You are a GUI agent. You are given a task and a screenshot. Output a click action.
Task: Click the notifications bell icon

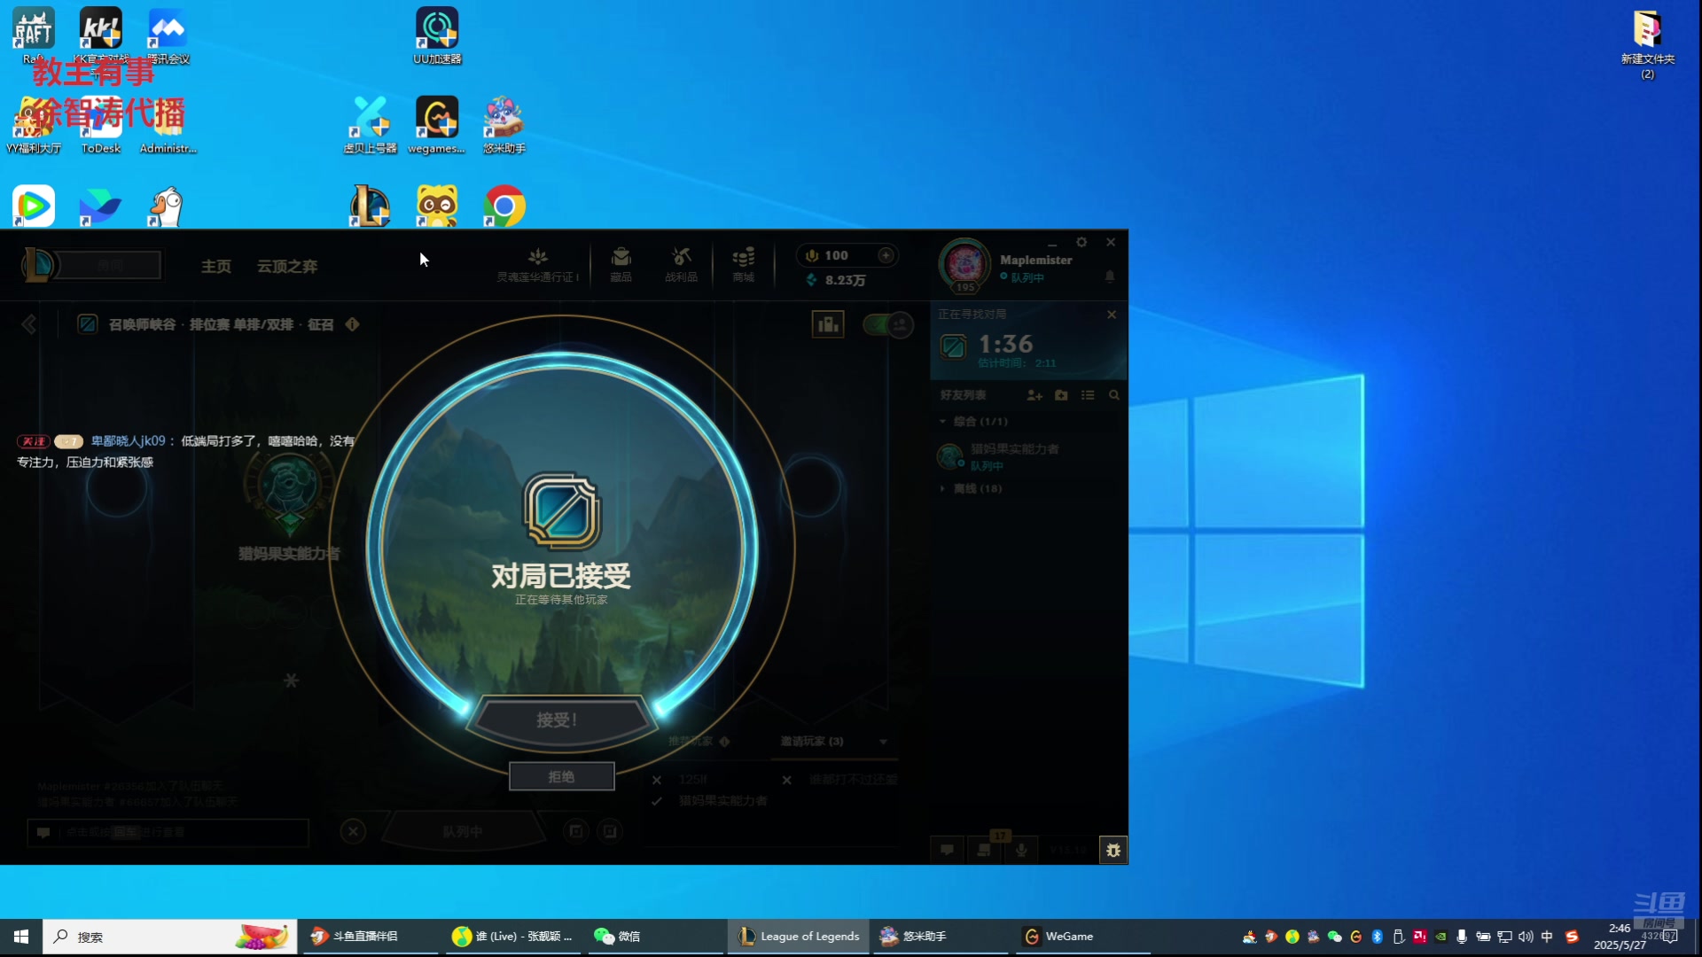tap(1110, 276)
